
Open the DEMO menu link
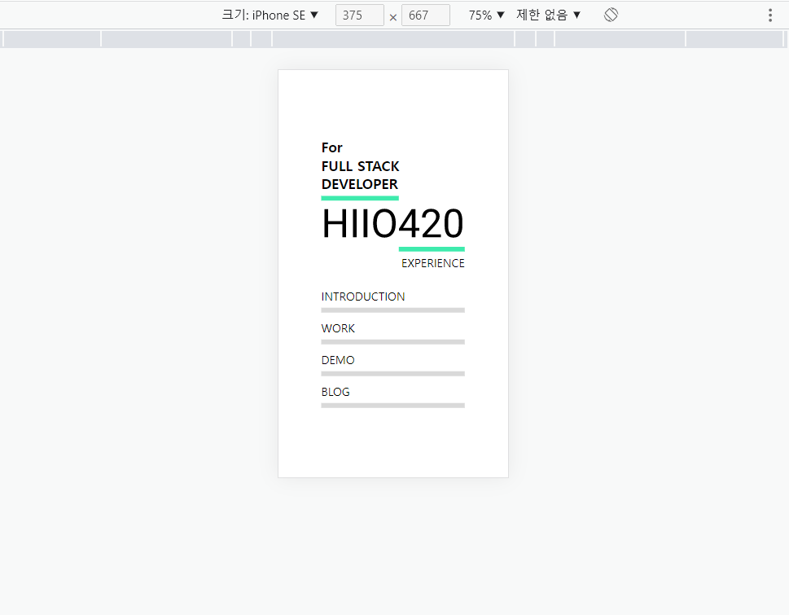tap(338, 360)
